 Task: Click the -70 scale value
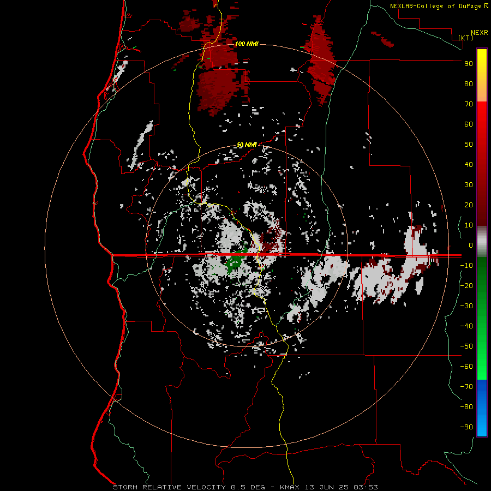tap(466, 387)
